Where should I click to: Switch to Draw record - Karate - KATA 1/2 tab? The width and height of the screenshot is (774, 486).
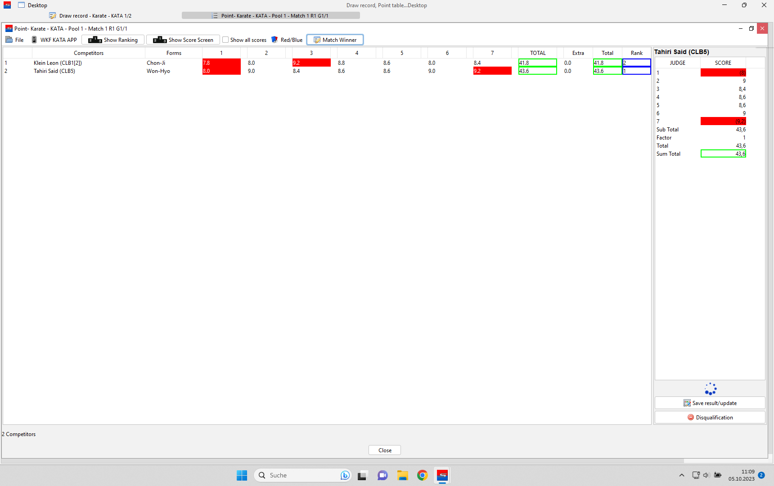point(90,16)
